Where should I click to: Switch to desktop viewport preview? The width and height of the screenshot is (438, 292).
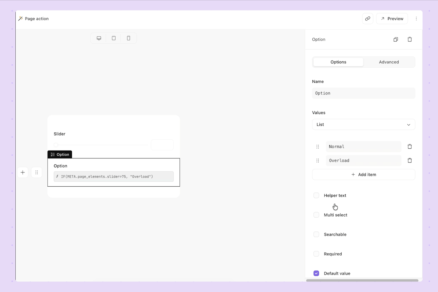pos(99,38)
